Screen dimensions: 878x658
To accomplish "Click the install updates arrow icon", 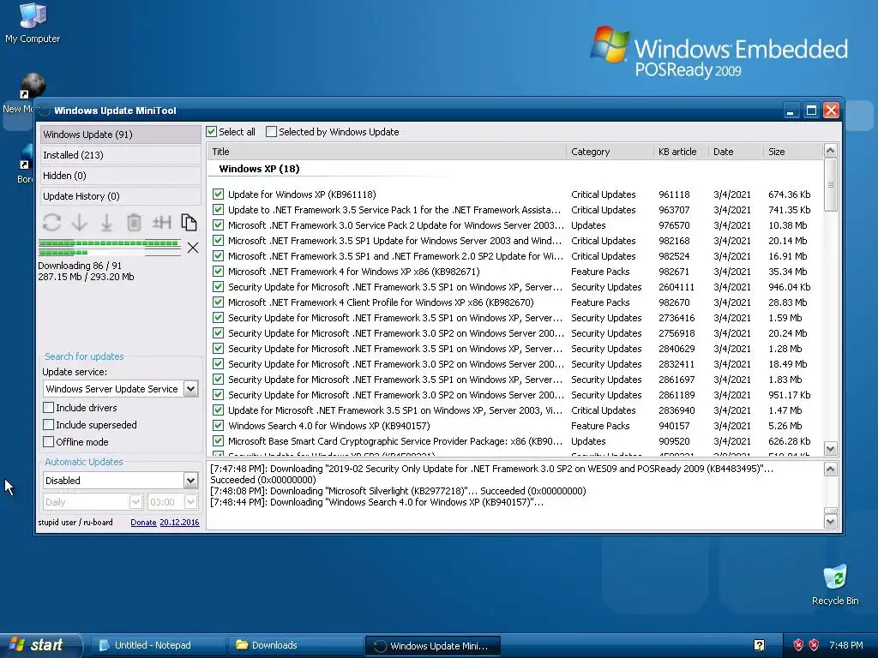I will [106, 223].
